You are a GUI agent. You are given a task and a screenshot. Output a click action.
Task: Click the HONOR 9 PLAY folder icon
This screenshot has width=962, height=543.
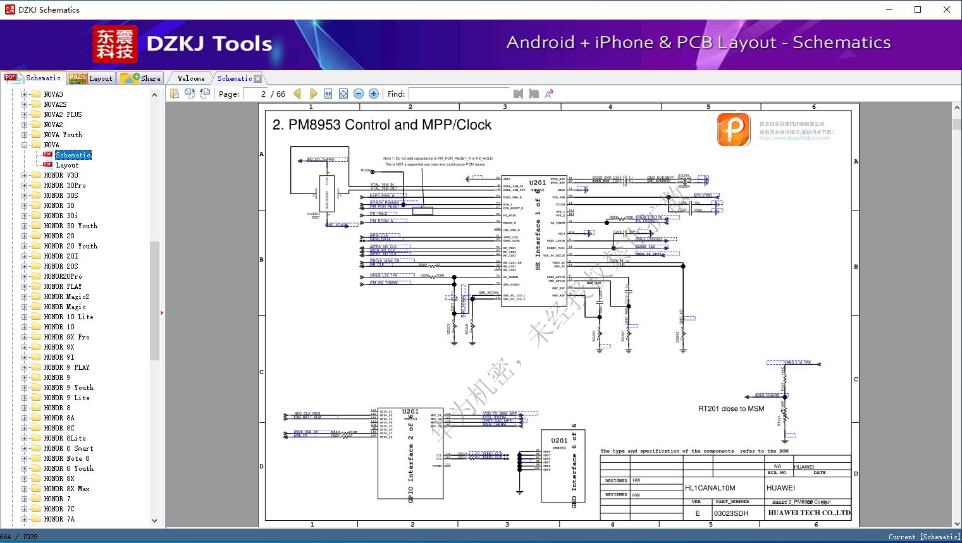pyautogui.click(x=35, y=367)
